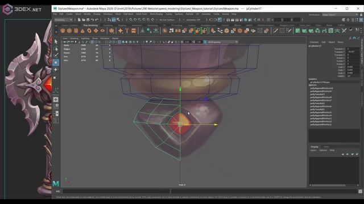The width and height of the screenshot is (364, 204).
Task: Click the Redo arrow in status line
Action: click(x=97, y=20)
